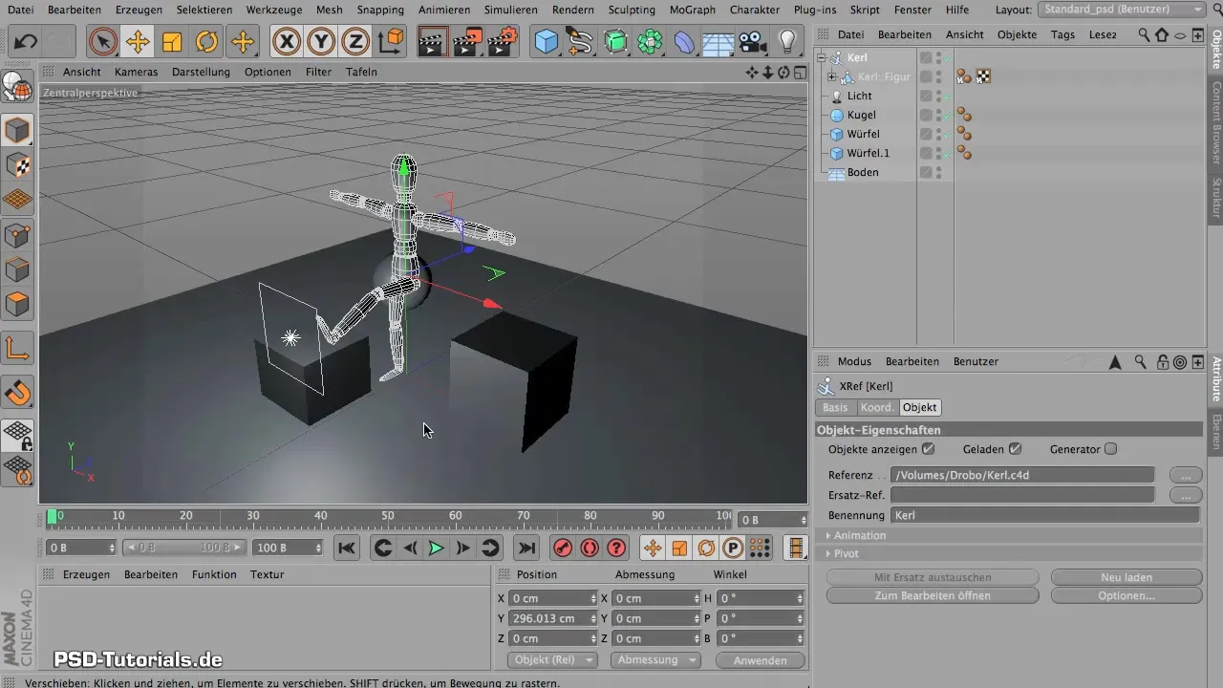Click the Undo arrow icon

[26, 42]
